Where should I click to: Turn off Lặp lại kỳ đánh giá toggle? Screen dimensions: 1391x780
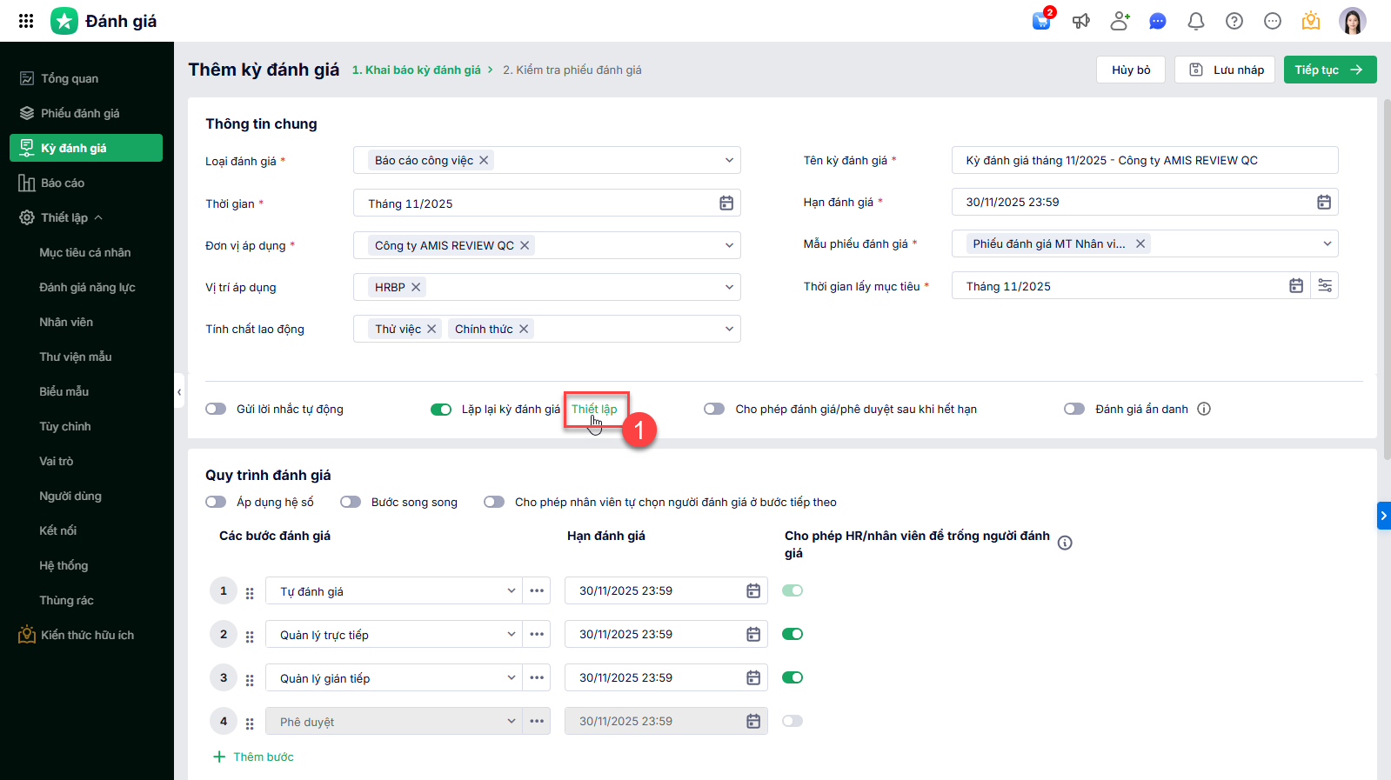[x=441, y=410]
